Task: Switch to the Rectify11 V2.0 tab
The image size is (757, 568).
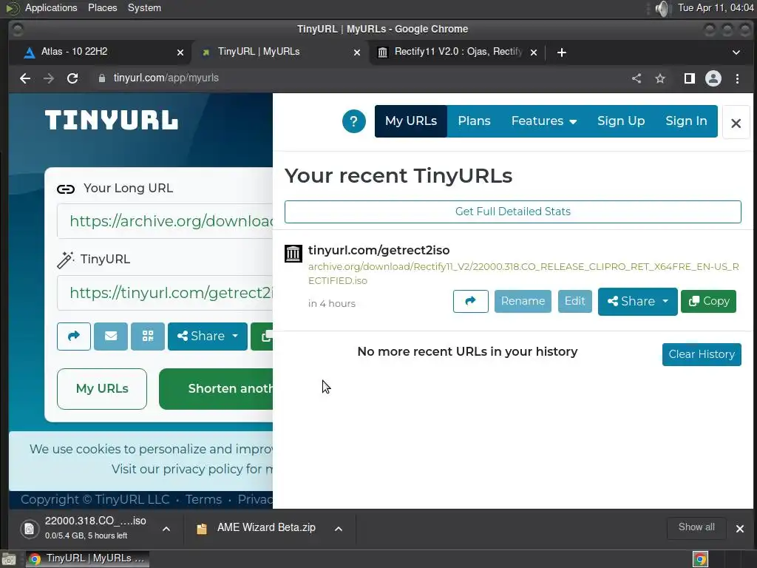Action: (x=456, y=53)
